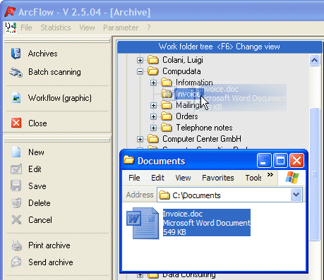Select the Invoice folder label in tree

click(x=188, y=94)
